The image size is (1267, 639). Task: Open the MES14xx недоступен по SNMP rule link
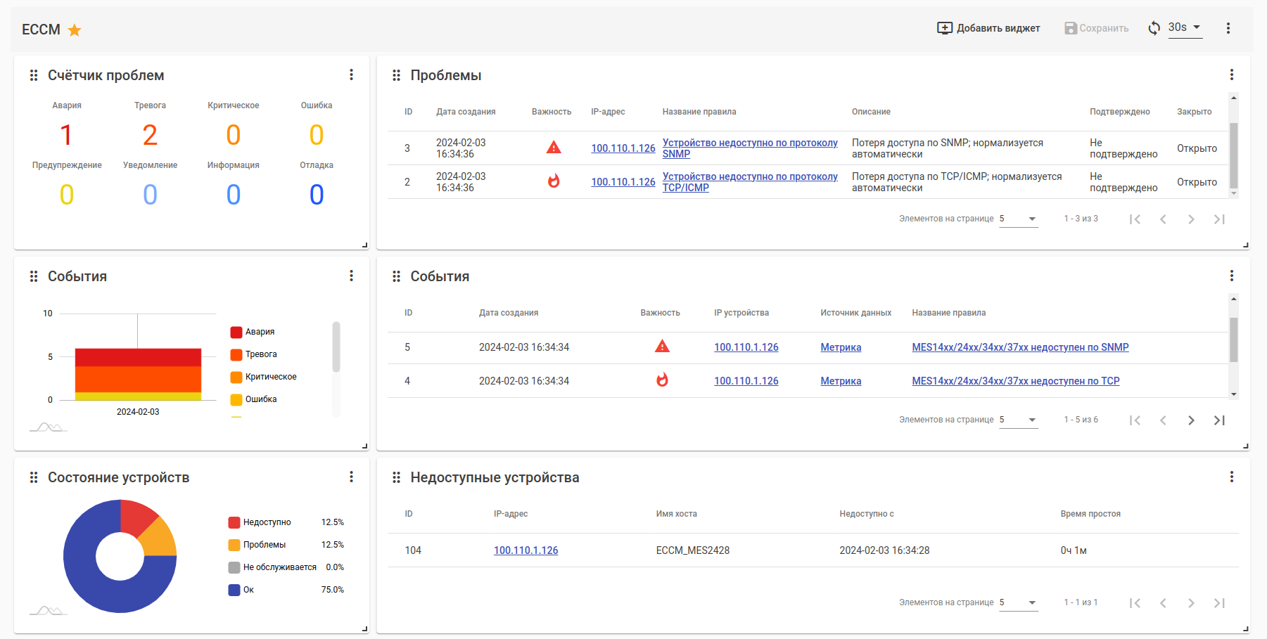[x=1019, y=347]
